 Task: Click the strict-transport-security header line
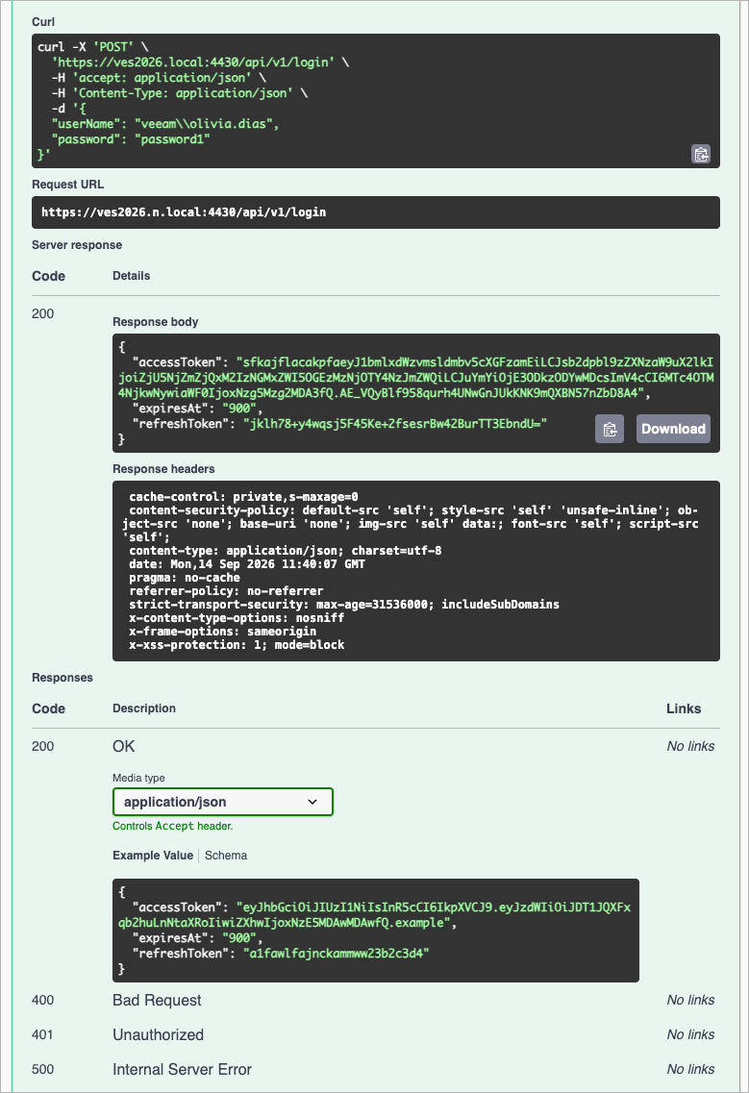[344, 605]
